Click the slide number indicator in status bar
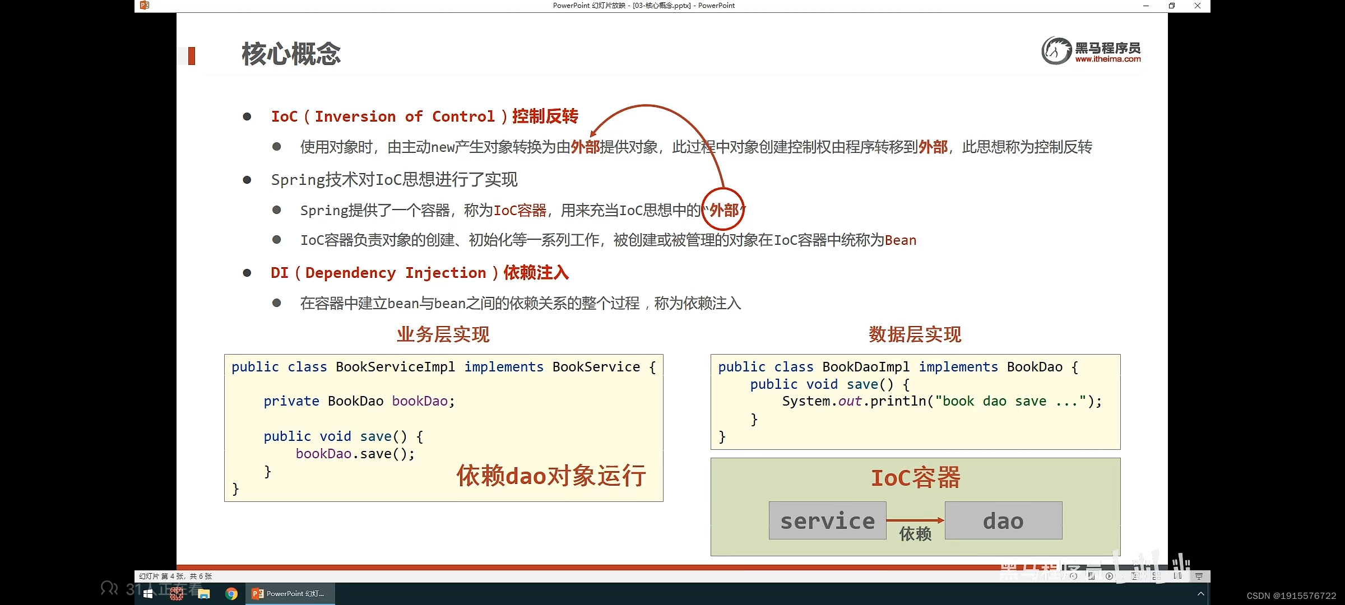 click(175, 576)
